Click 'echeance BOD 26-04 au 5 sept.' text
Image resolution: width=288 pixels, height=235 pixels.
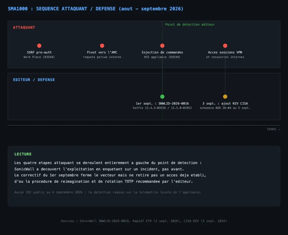(x=225, y=108)
